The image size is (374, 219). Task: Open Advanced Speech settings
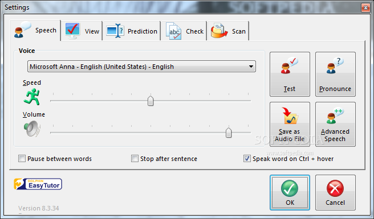(x=335, y=124)
